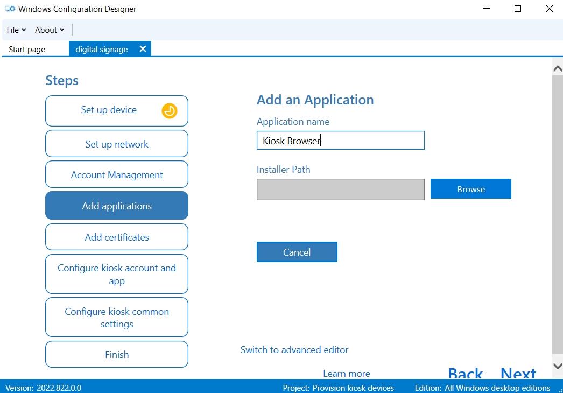Select the Finish step
563x393 pixels.
116,354
